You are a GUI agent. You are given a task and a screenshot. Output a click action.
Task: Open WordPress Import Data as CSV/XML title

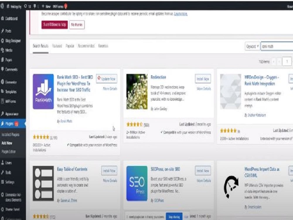coord(262,172)
